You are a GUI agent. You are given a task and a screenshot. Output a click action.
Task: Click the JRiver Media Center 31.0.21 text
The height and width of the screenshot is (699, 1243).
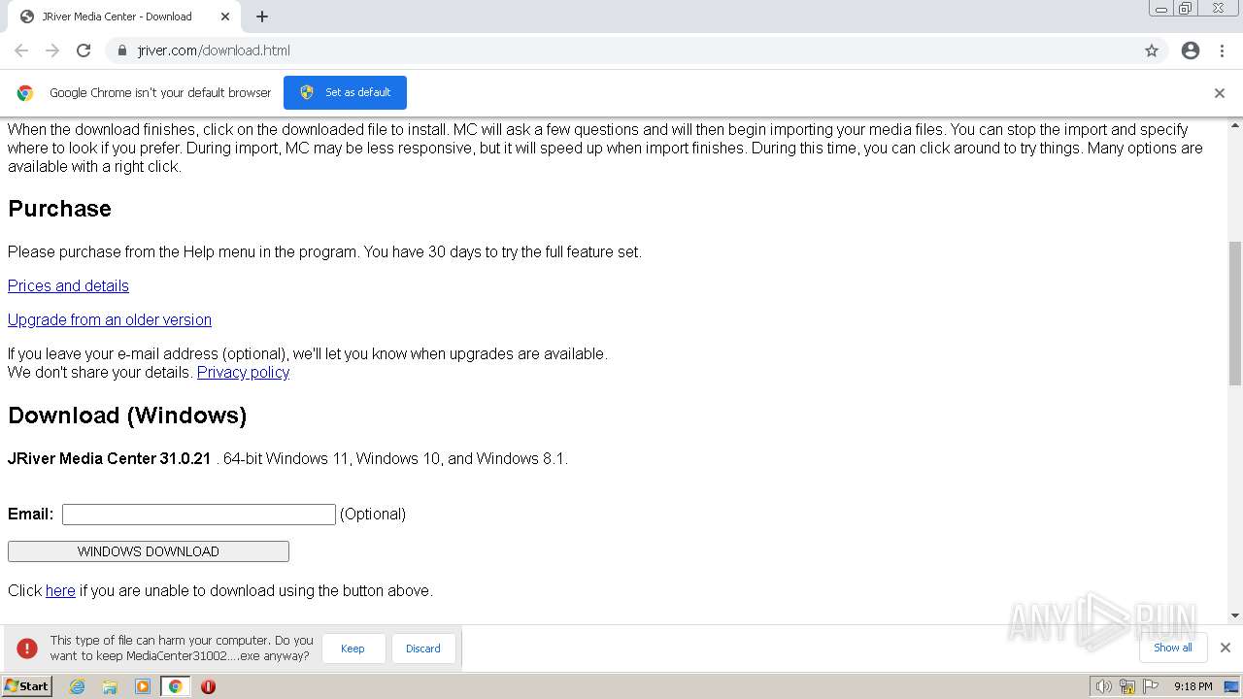(109, 458)
